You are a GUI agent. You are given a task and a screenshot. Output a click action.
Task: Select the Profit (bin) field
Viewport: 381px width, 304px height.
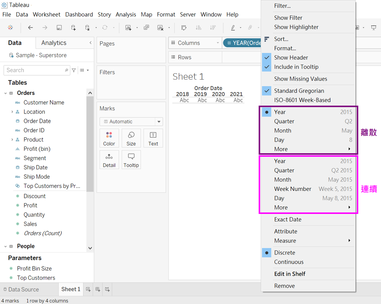tap(37, 149)
